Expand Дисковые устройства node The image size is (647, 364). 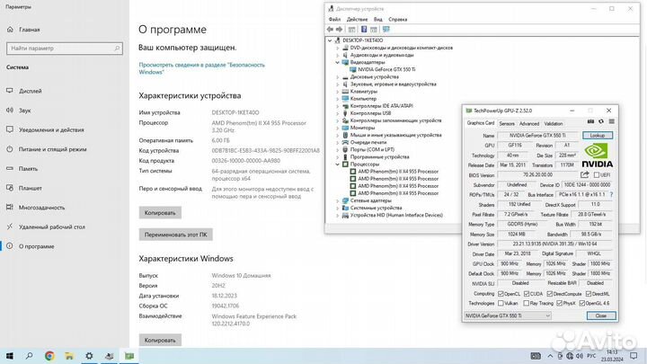[338, 76]
